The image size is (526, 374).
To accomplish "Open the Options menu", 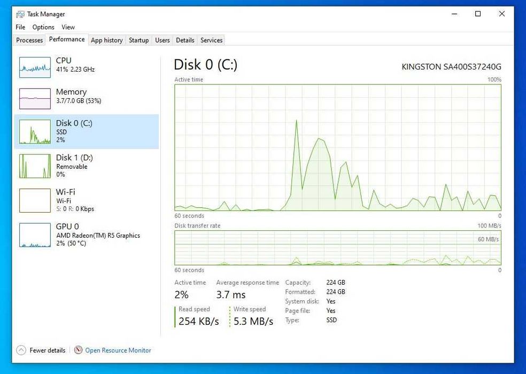I will pos(43,27).
